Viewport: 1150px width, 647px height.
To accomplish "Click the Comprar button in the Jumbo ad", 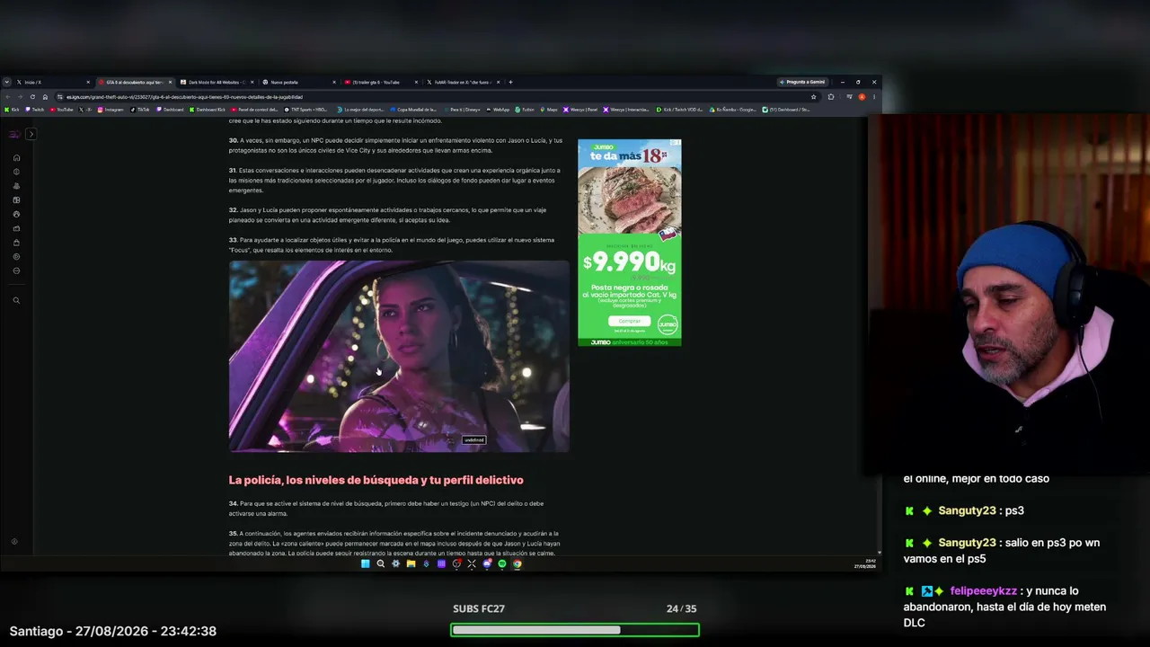I will 630,321.
